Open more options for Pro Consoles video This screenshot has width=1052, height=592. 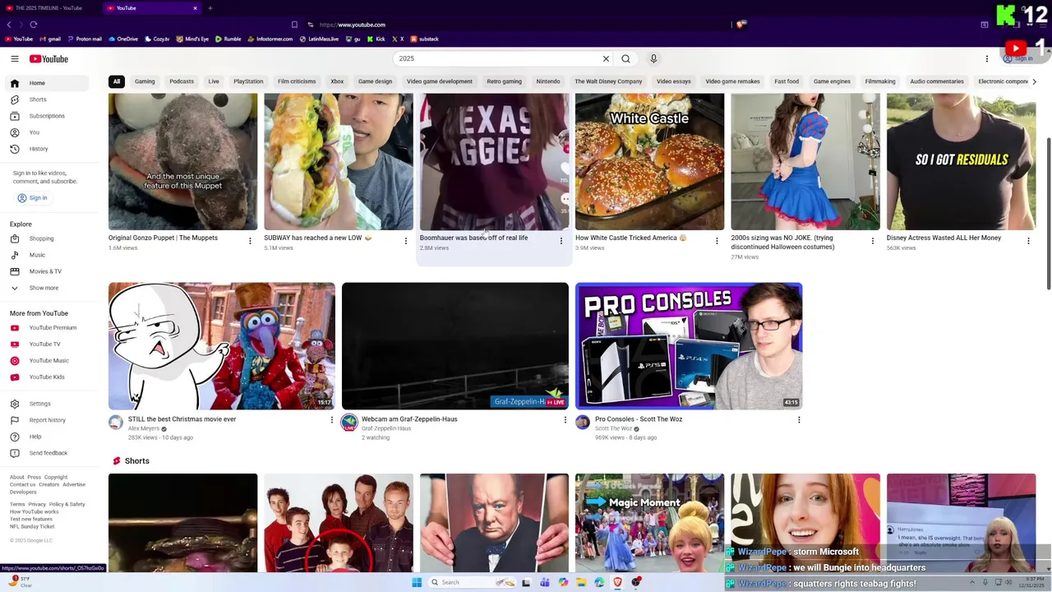coord(798,420)
